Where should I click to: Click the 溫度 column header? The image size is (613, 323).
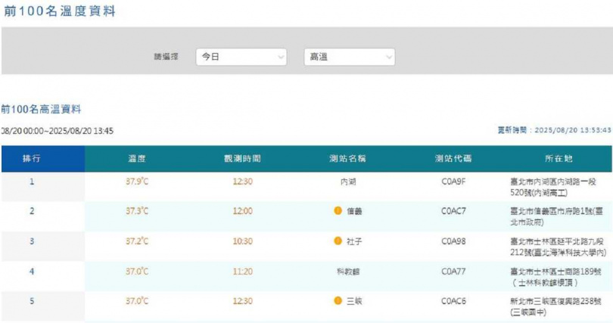[x=137, y=159]
